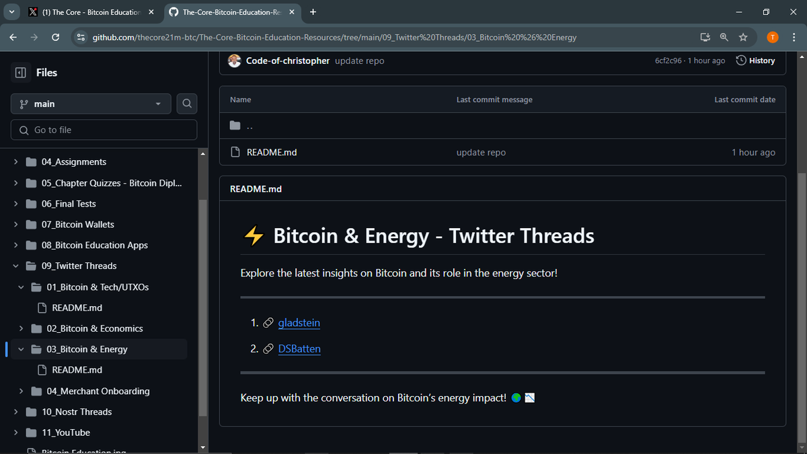Open Code-of-christopher profile link
The image size is (807, 454).
coord(288,61)
